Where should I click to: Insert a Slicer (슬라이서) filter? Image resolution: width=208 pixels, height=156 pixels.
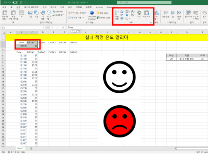(188, 14)
